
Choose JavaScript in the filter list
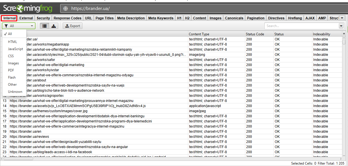[x=15, y=49]
